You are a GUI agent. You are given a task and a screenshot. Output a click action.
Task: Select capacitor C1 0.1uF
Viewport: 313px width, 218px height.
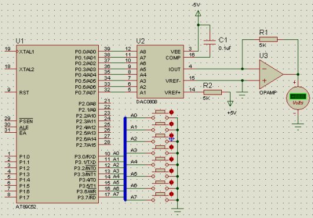coord(209,42)
